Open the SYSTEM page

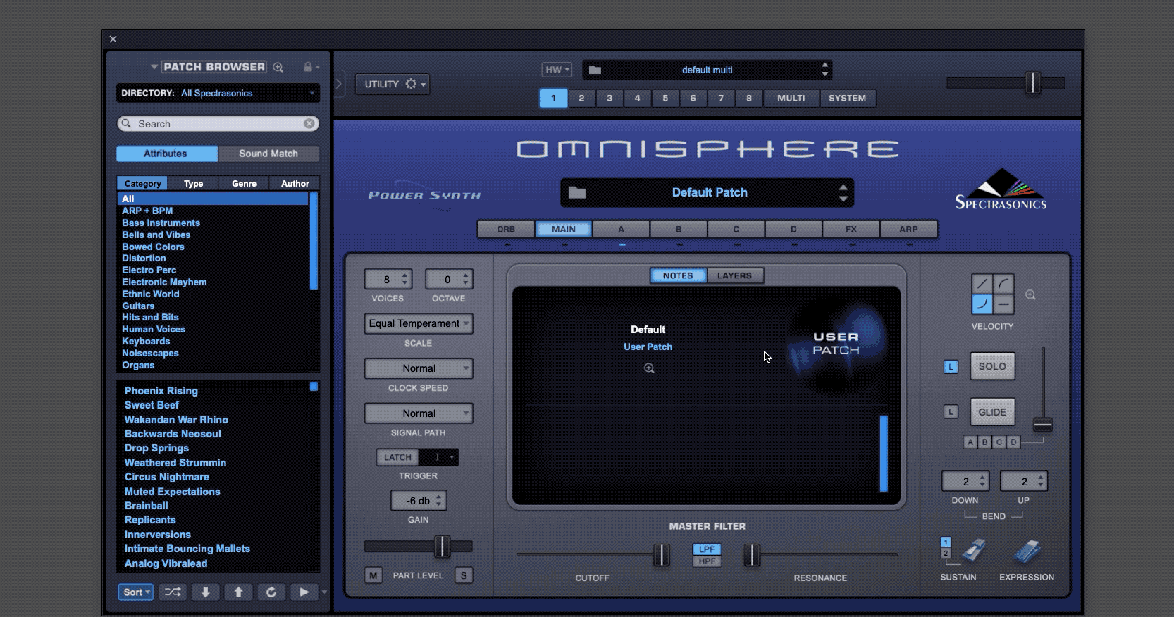tap(848, 98)
